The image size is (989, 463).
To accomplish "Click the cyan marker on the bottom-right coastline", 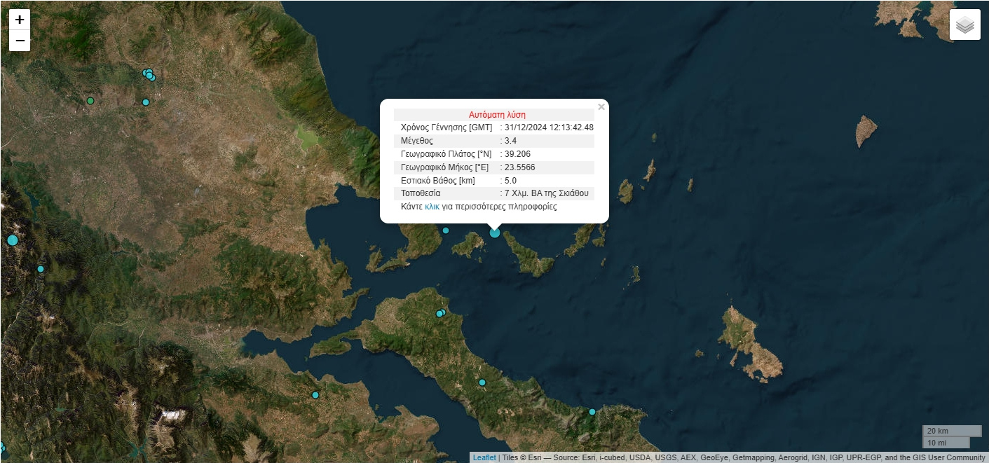I will tap(592, 412).
